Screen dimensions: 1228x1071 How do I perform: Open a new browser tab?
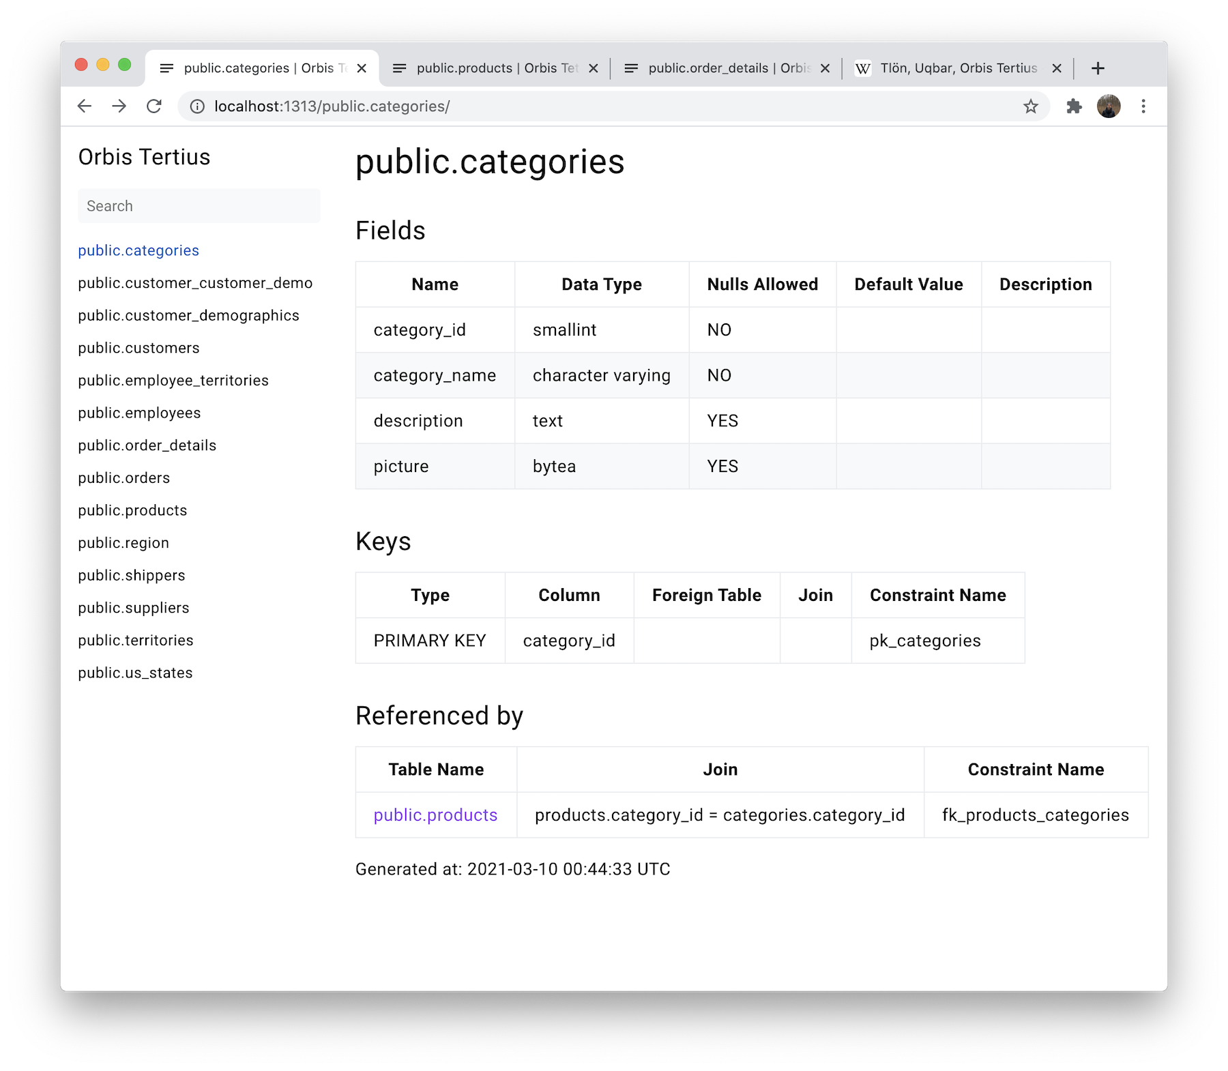point(1098,68)
